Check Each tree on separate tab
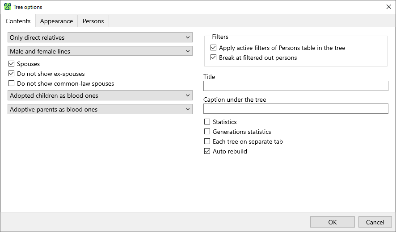This screenshot has height=232, width=396. pos(207,141)
